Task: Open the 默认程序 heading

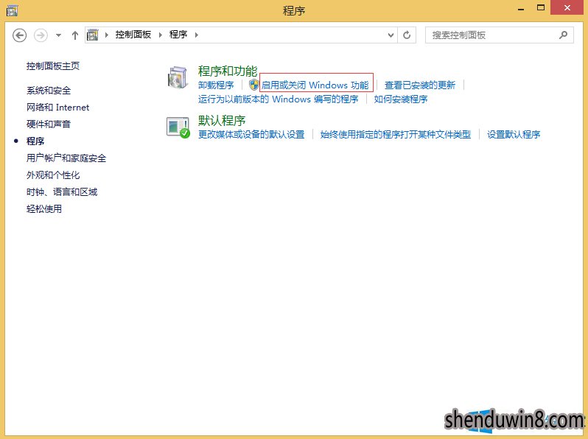Action: 222,120
